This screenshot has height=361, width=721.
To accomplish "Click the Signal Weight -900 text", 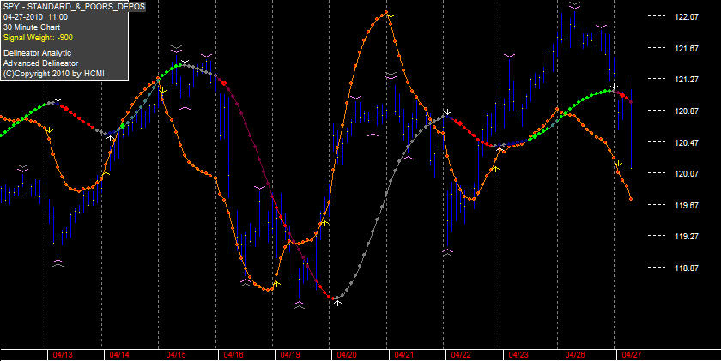I will point(38,38).
